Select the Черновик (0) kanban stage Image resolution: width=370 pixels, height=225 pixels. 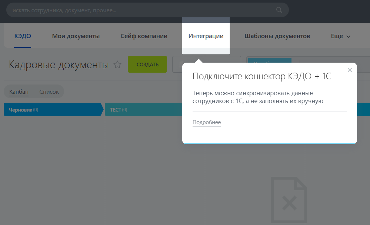[54, 109]
